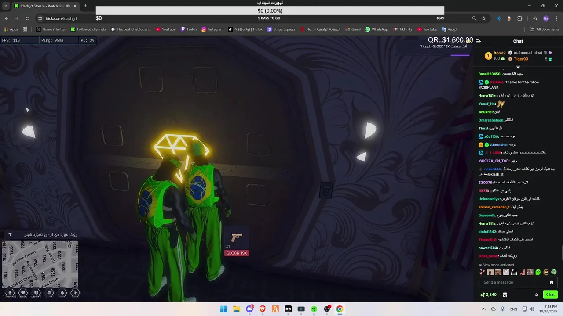Viewport: 563px width, 316px height.
Task: Click the heart health icon under the minimap
Action: [x=23, y=293]
